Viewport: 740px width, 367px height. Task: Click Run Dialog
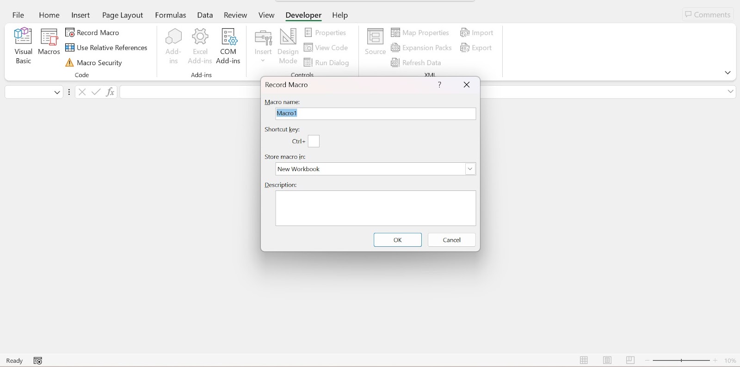(x=326, y=62)
